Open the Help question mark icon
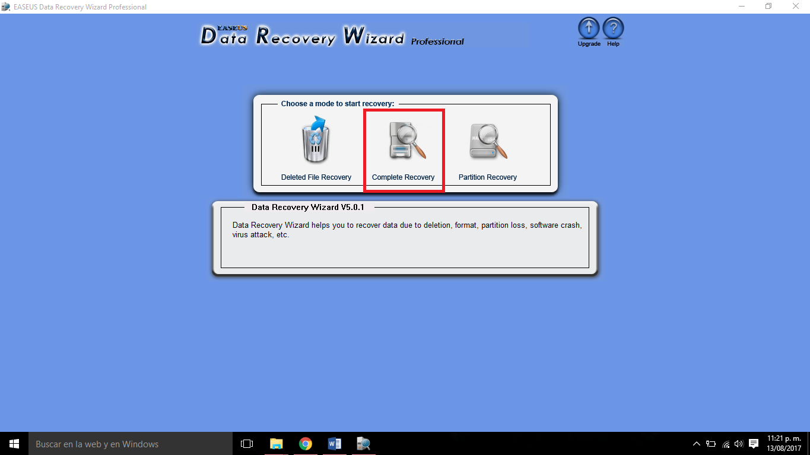Viewport: 810px width, 455px height. click(613, 28)
